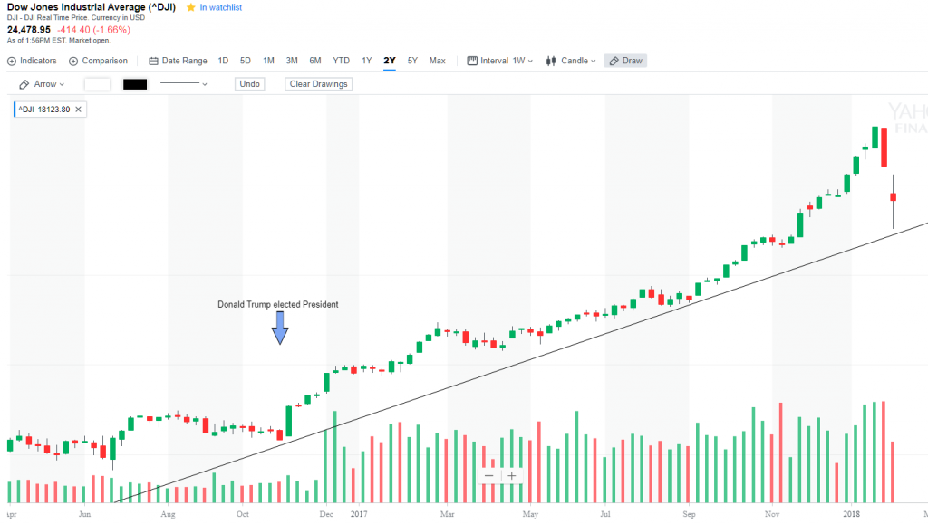Open the black color swatch
Viewport: 928px width, 524px height.
tap(135, 84)
